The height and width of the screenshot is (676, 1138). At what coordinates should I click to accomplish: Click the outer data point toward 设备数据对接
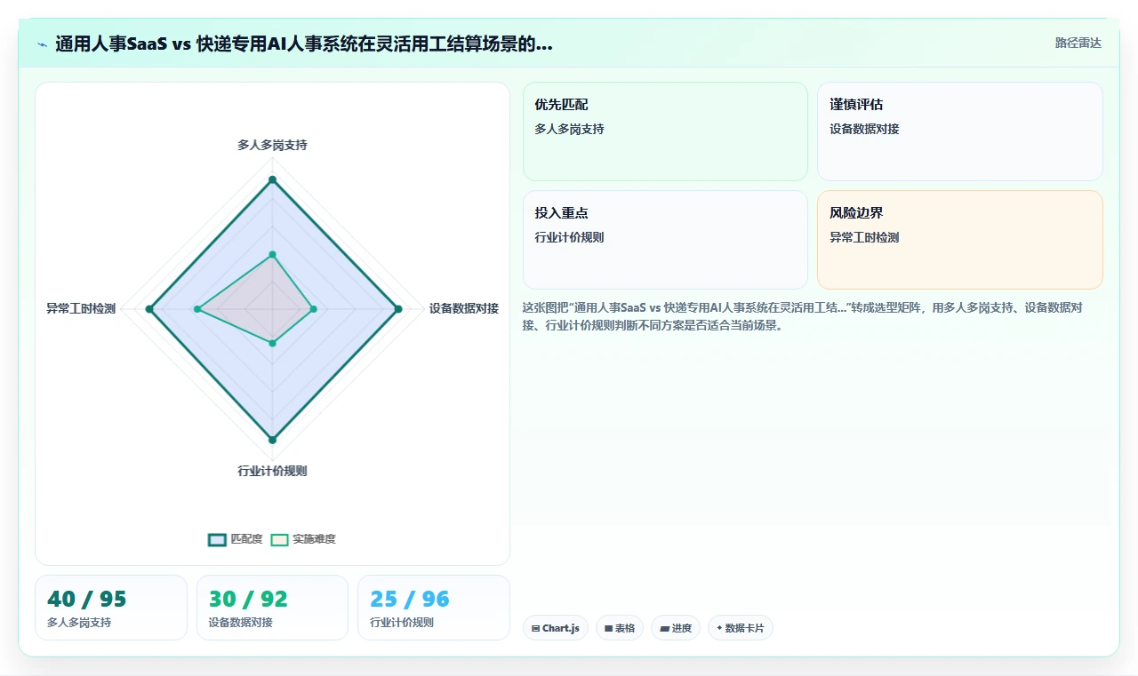point(398,309)
